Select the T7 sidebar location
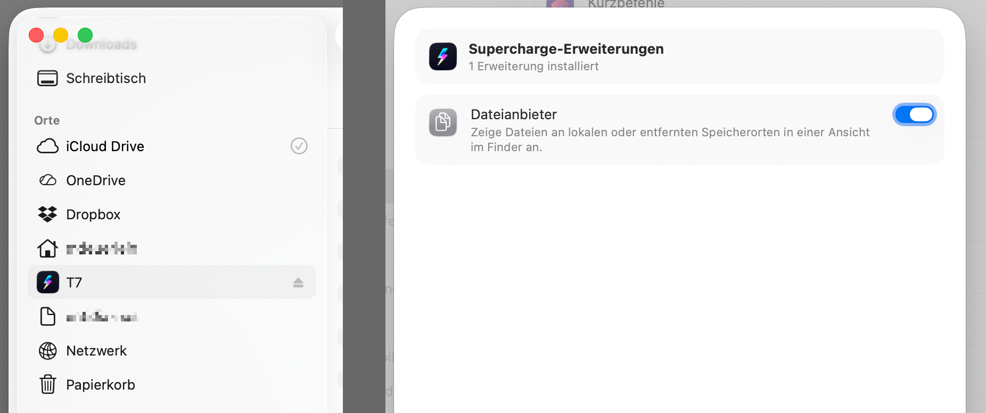 tap(172, 282)
